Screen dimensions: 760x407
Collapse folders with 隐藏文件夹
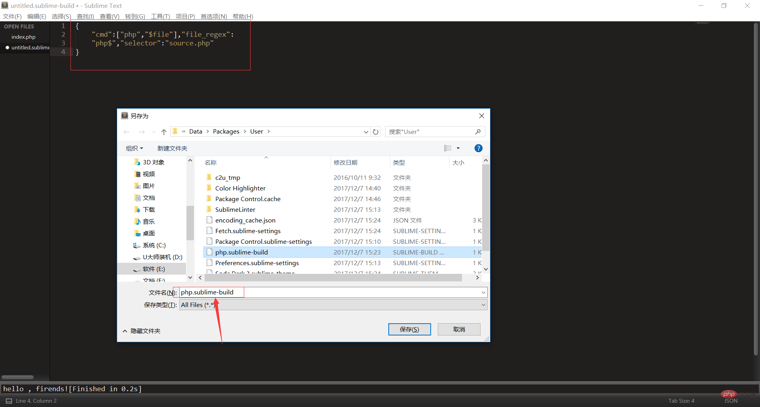coord(141,331)
